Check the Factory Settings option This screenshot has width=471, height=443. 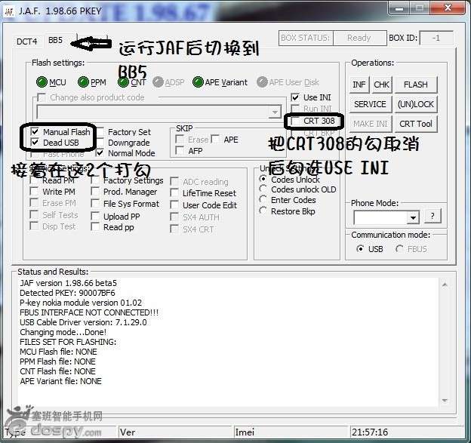pyautogui.click(x=95, y=180)
